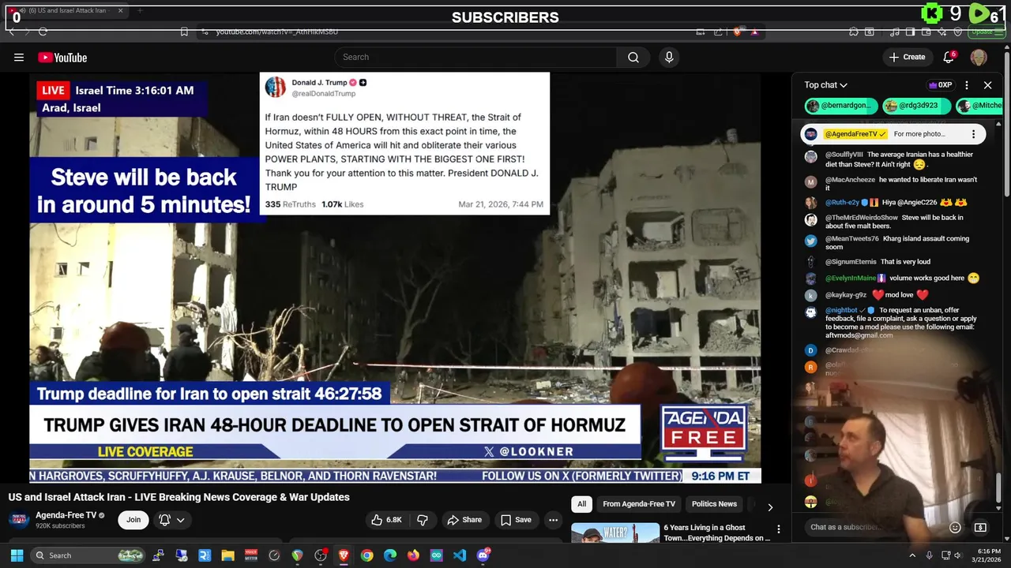
Task: Select the All filter chip
Action: (581, 504)
